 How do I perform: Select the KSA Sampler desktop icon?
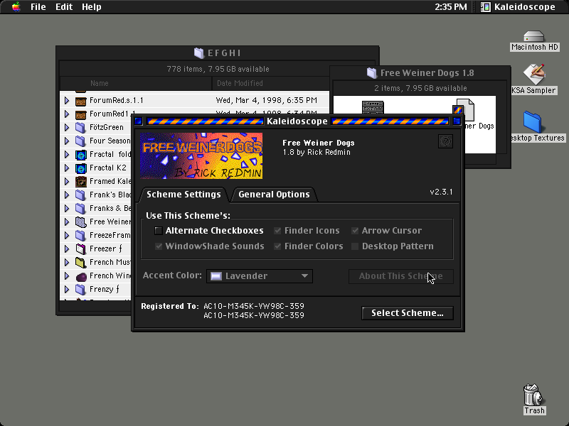pos(534,74)
